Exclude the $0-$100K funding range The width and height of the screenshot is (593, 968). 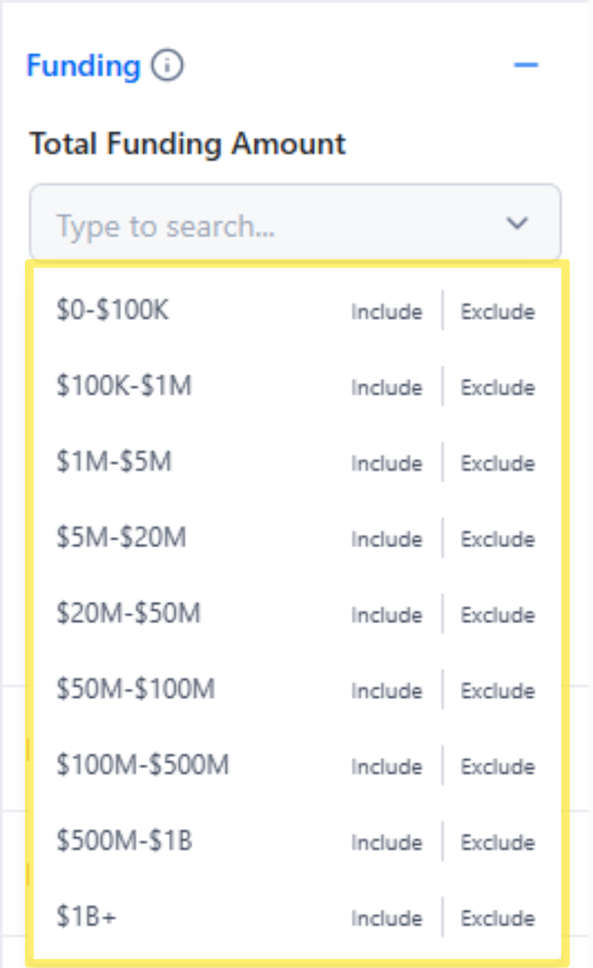point(498,311)
